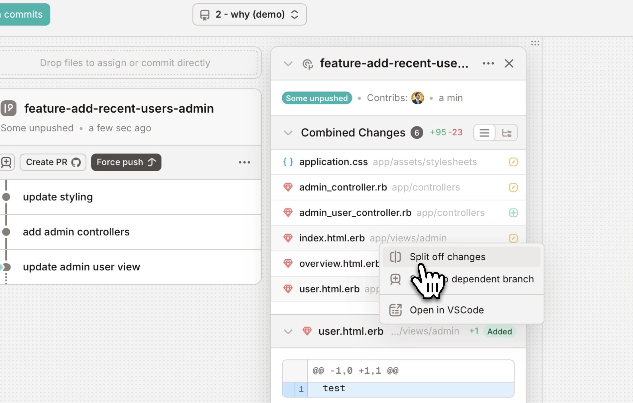633x403 pixels.
Task: Open three-dot menu in branch details header
Action: tap(488, 64)
